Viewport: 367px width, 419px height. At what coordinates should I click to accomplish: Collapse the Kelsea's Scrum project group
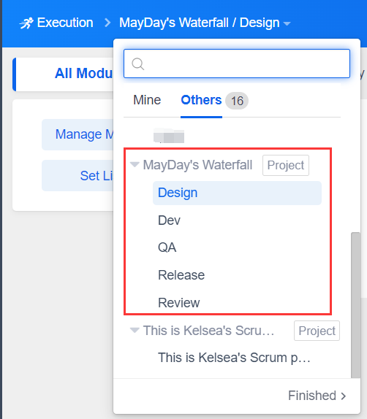pyautogui.click(x=135, y=330)
